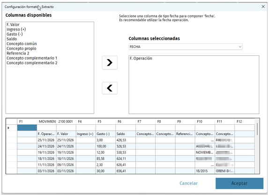The height and width of the screenshot is (196, 269).
Task: Open the FECHA dropdown
Action: click(x=186, y=47)
